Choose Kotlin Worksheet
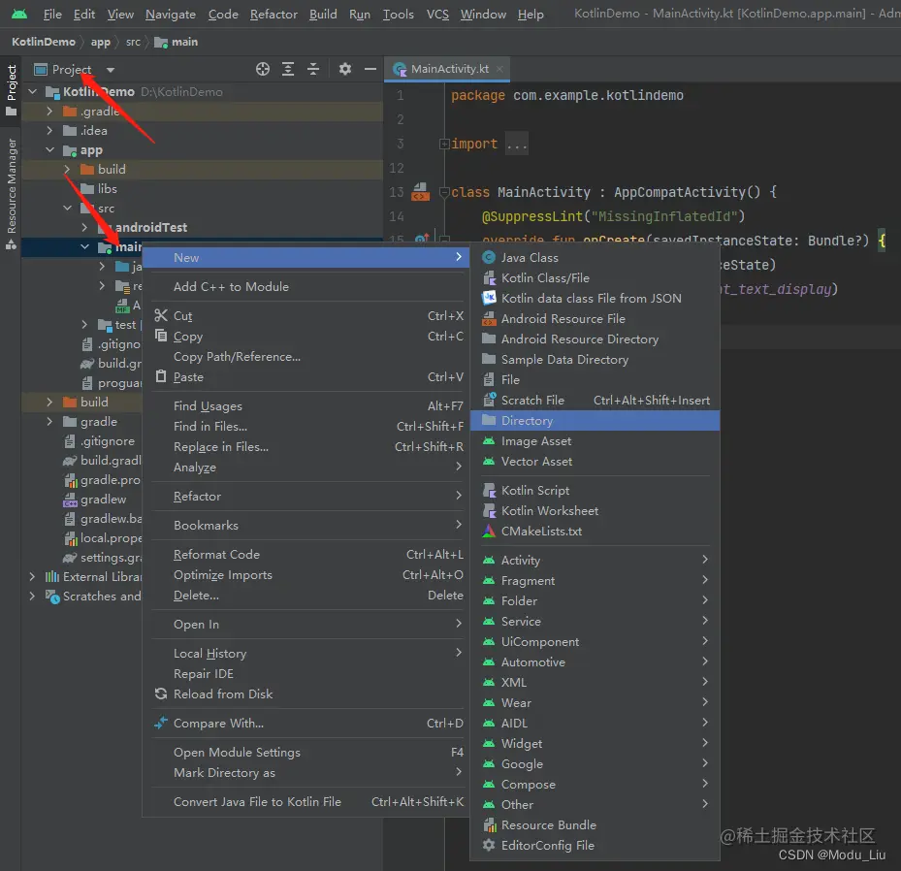Image resolution: width=901 pixels, height=871 pixels. click(x=595, y=511)
